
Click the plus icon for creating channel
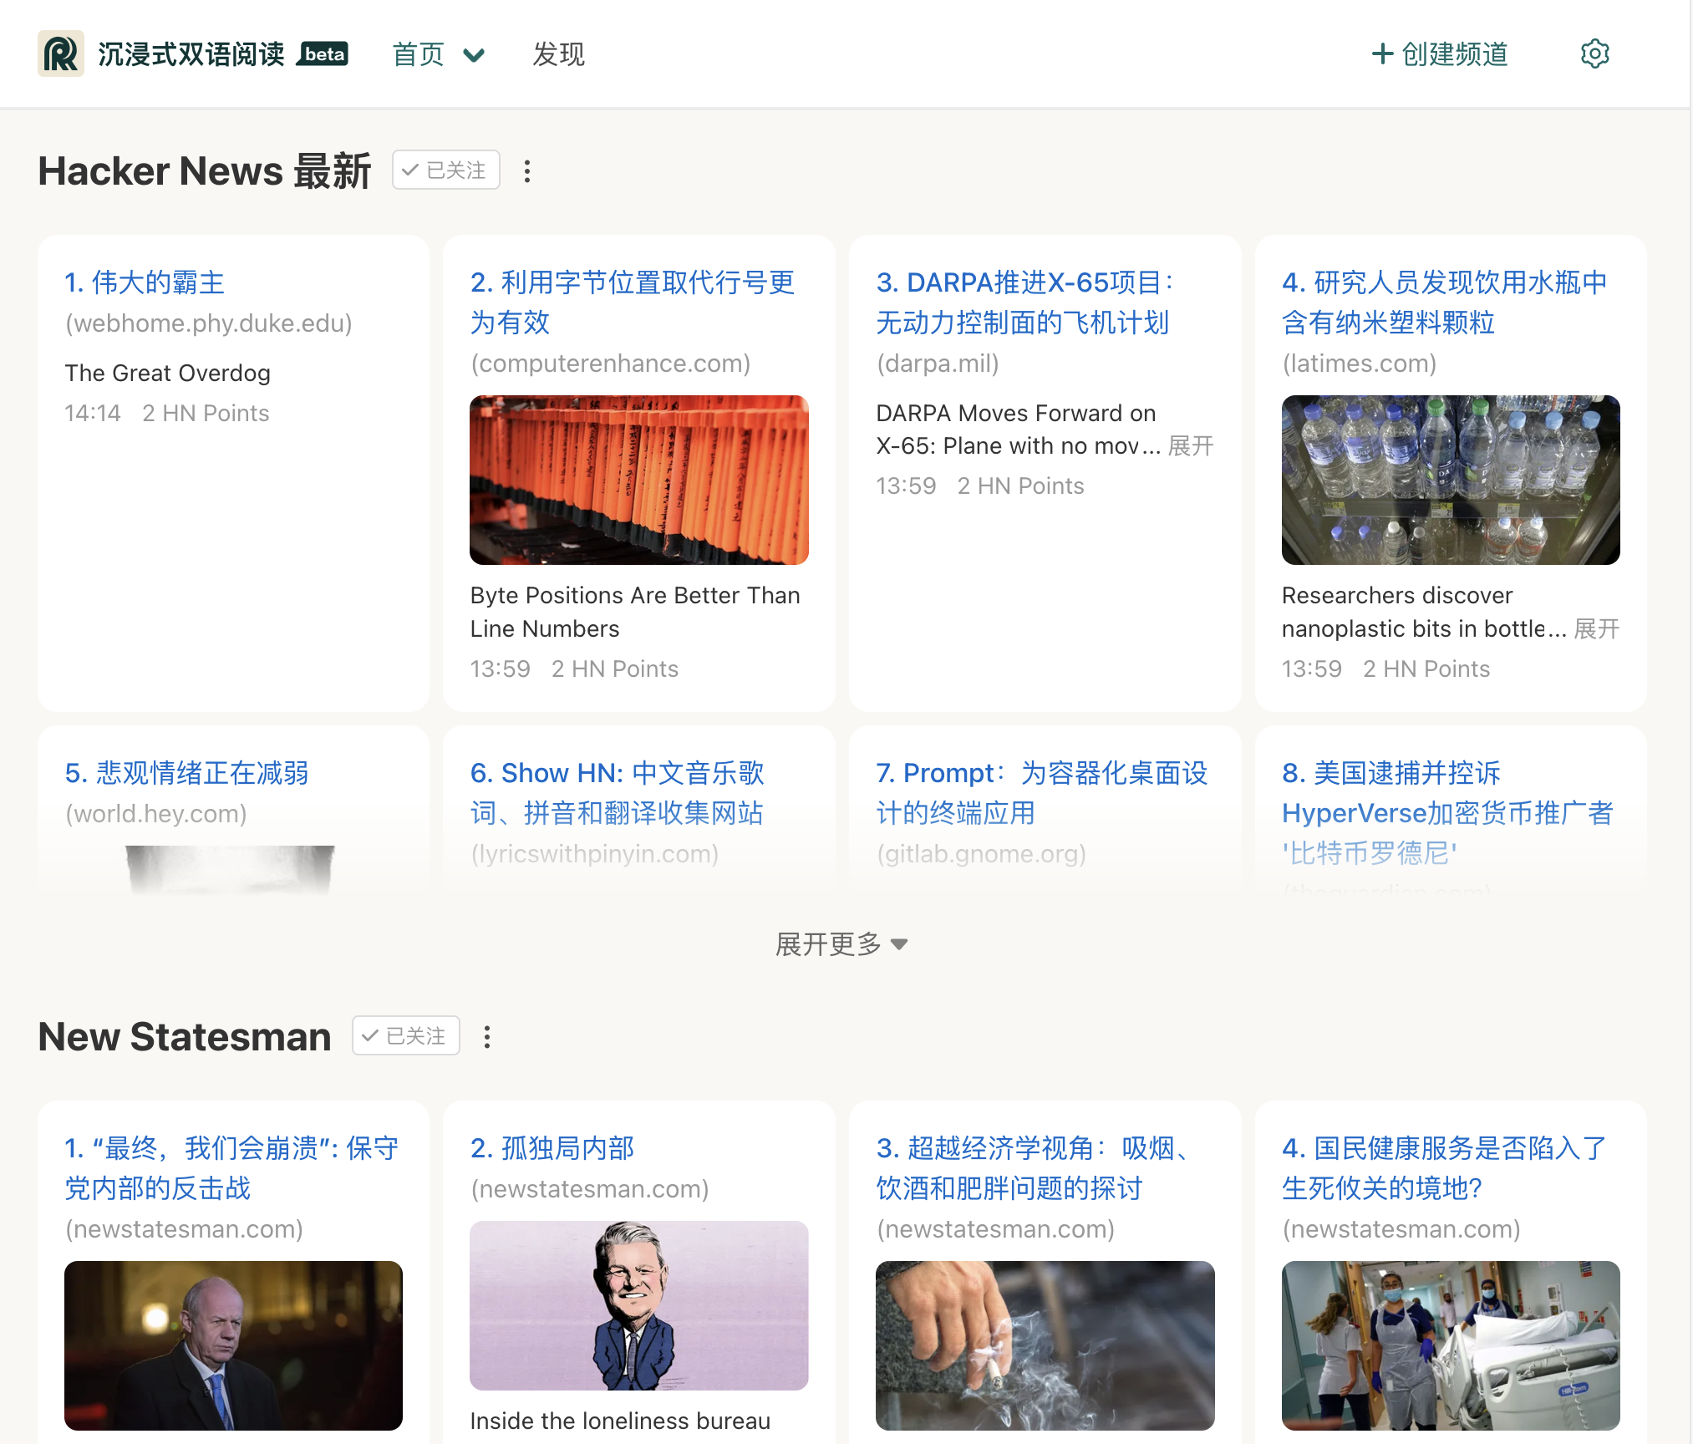click(x=1382, y=53)
